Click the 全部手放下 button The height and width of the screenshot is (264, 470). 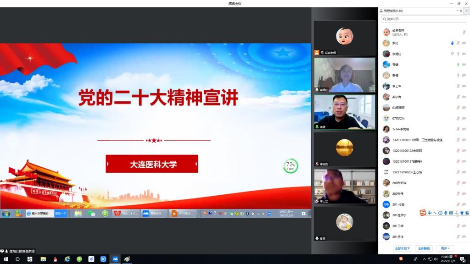pos(402,248)
